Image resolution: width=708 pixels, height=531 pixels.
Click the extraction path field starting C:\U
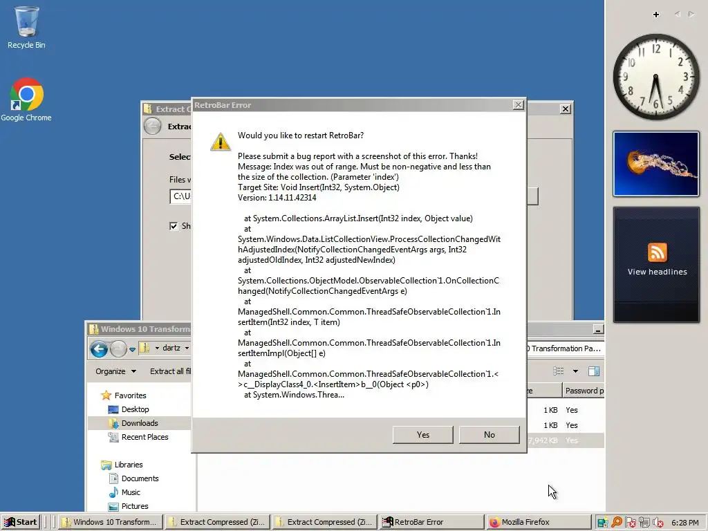click(180, 196)
